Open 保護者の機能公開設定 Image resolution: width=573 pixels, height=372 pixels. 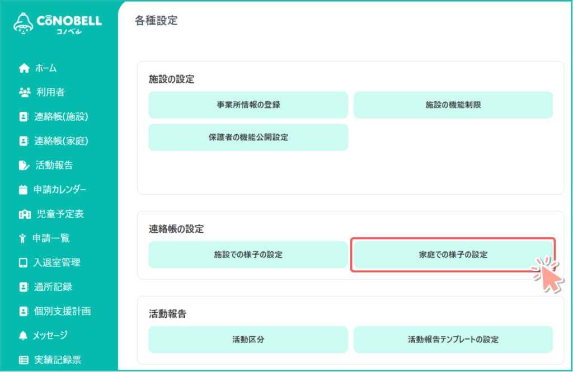(x=248, y=138)
